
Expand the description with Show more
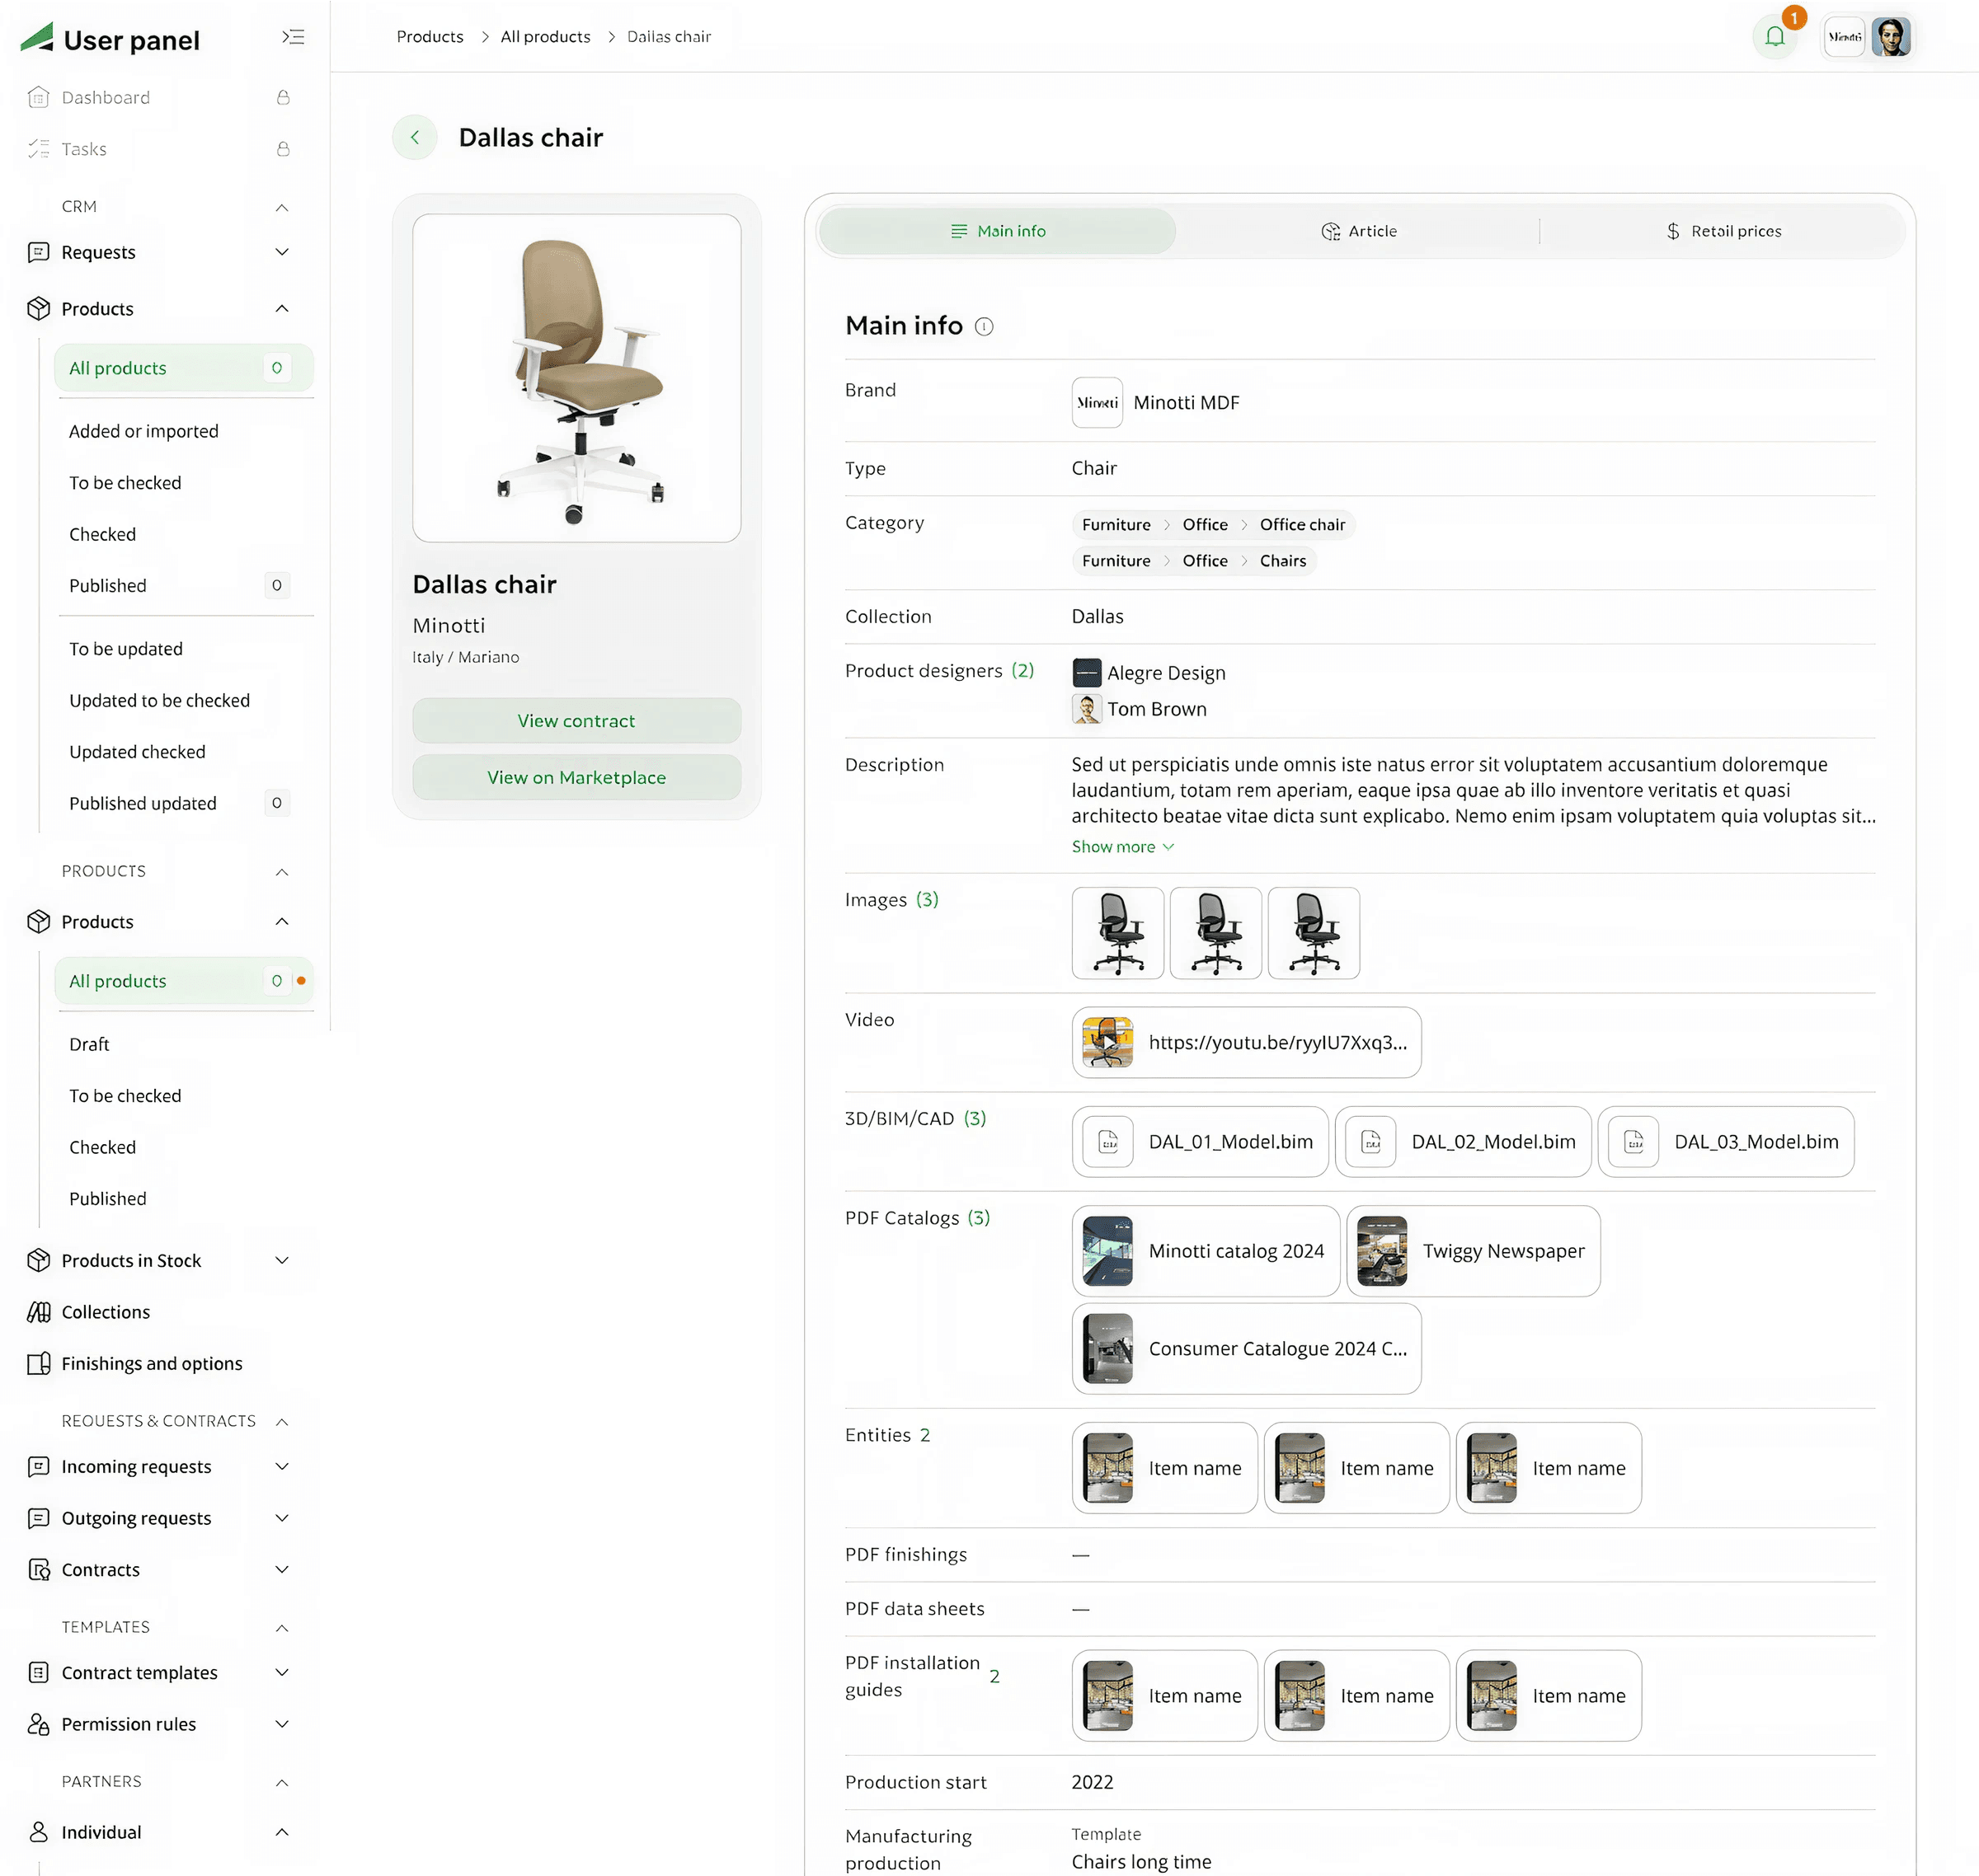point(1122,846)
